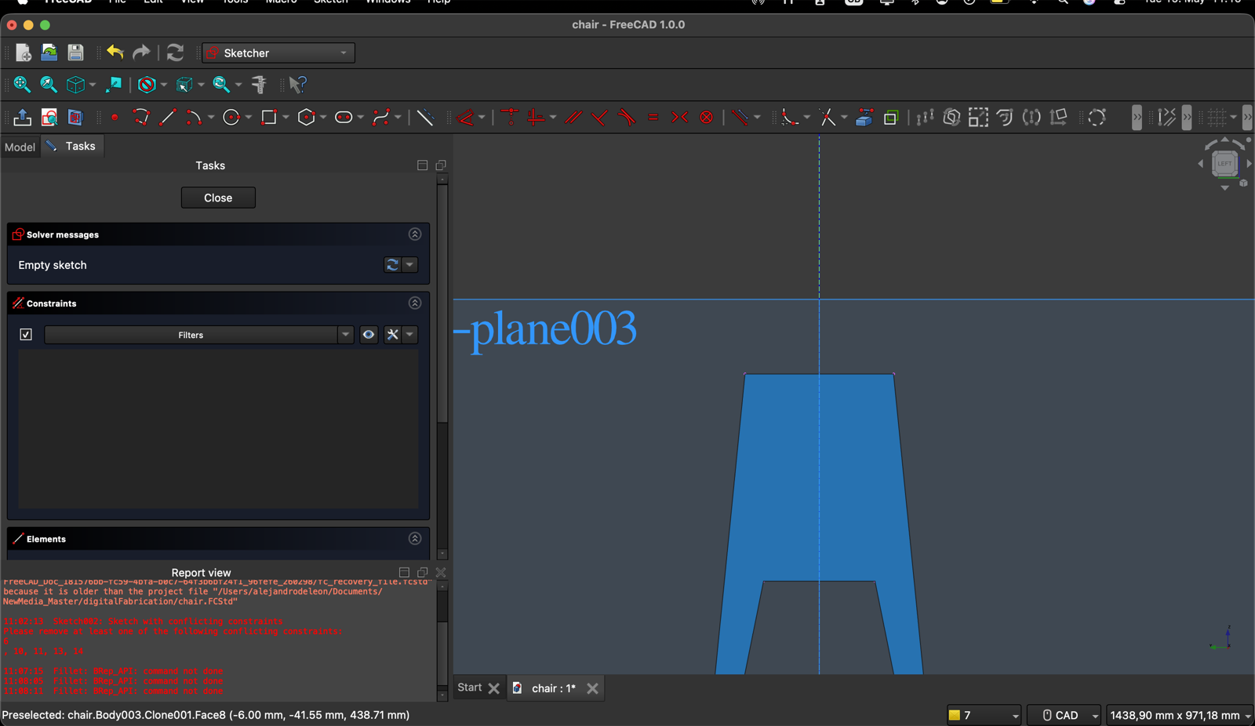Collapse the Constraints section
1255x726 pixels.
[415, 303]
